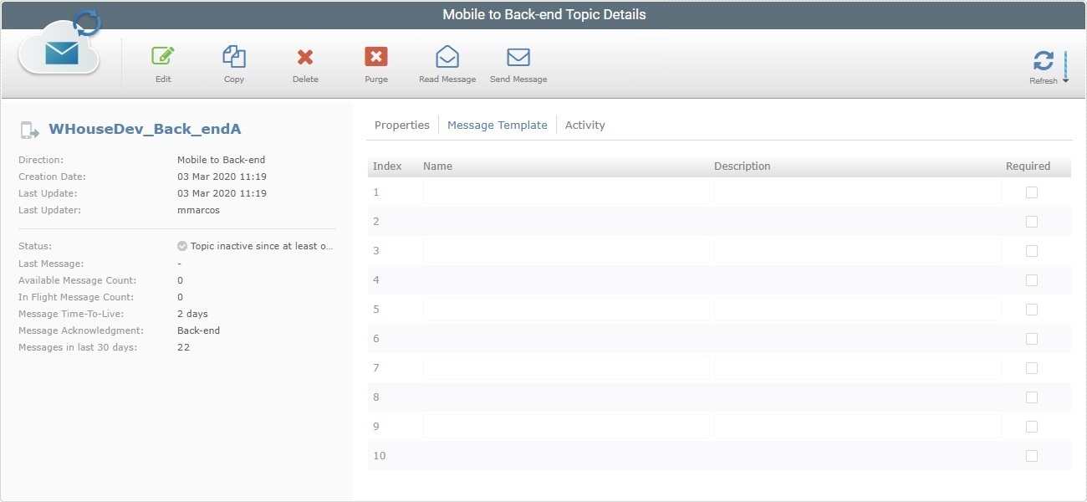The width and height of the screenshot is (1087, 502).
Task: Toggle the Required checkbox for index 10
Action: tap(1031, 455)
